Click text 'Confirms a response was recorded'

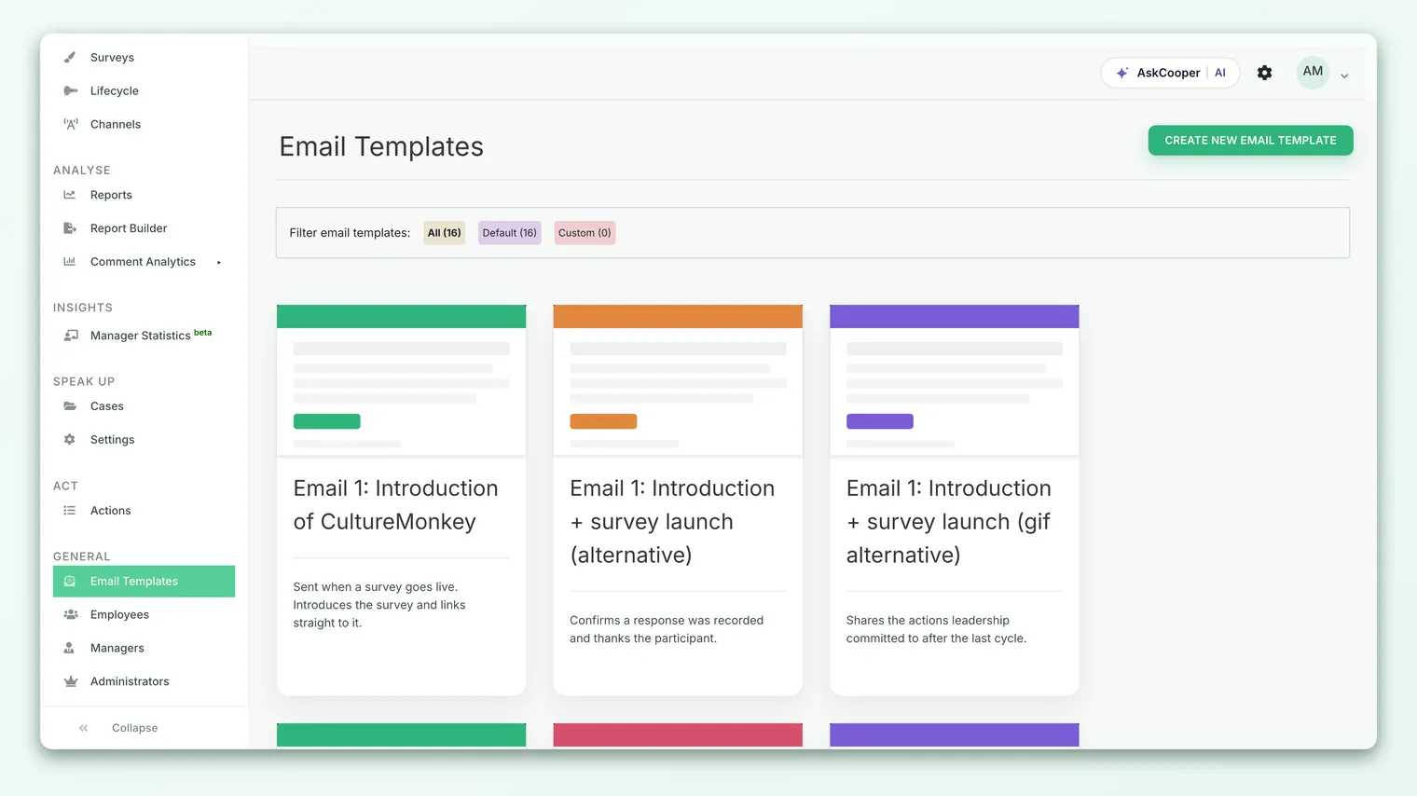[667, 621]
